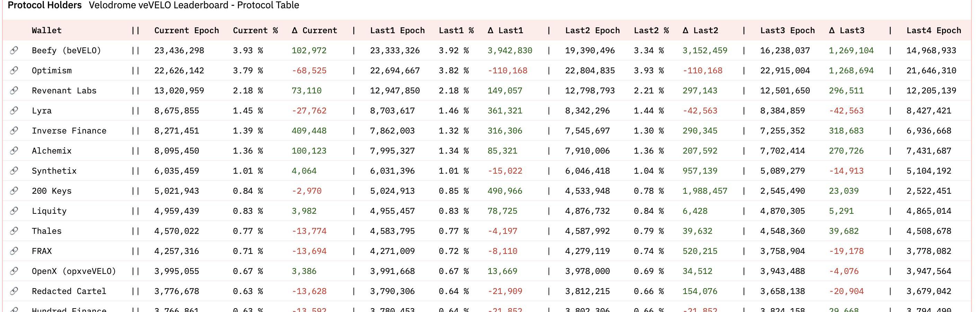Click the Velodrome veVELO Leaderboard subtitle

[x=194, y=5]
